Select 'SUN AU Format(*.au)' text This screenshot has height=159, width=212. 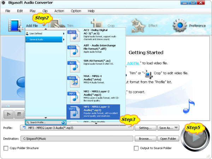pyautogui.click(x=97, y=61)
